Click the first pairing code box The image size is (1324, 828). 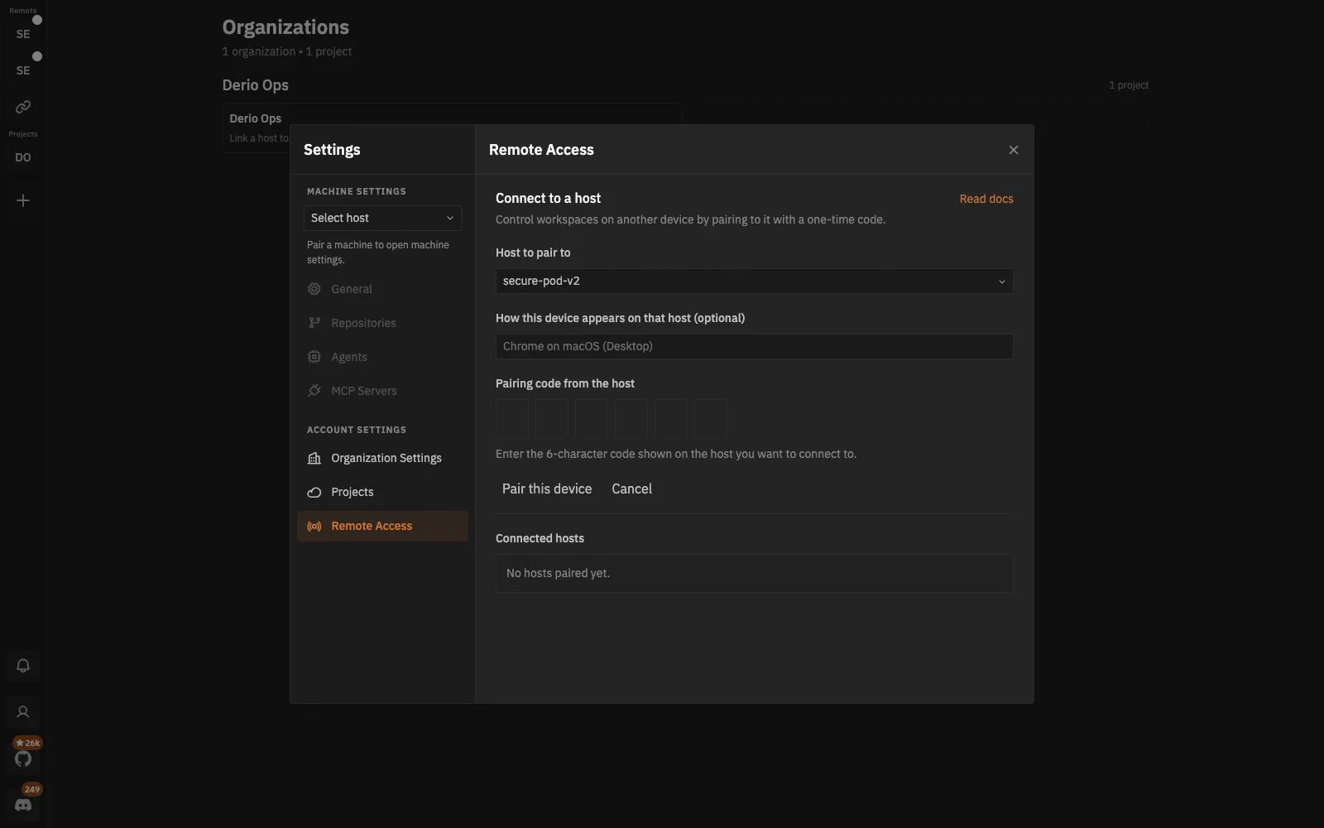[512, 419]
